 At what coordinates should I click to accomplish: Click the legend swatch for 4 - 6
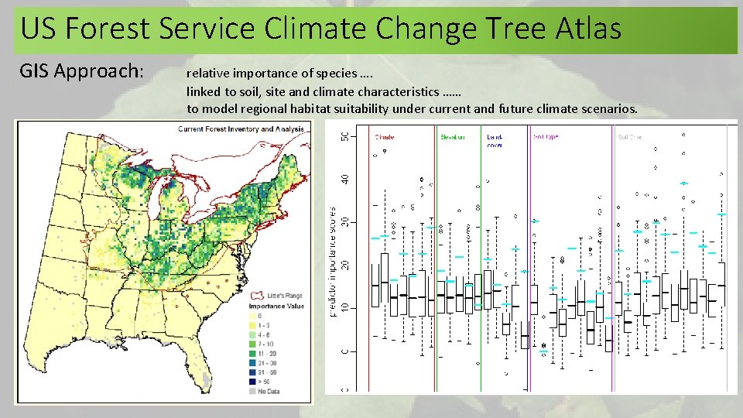coord(252,335)
